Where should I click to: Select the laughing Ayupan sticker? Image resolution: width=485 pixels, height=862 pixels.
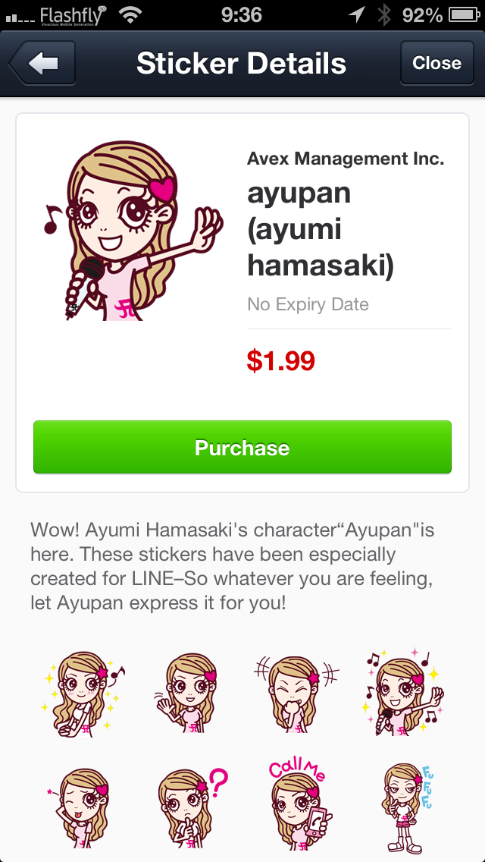click(x=296, y=694)
